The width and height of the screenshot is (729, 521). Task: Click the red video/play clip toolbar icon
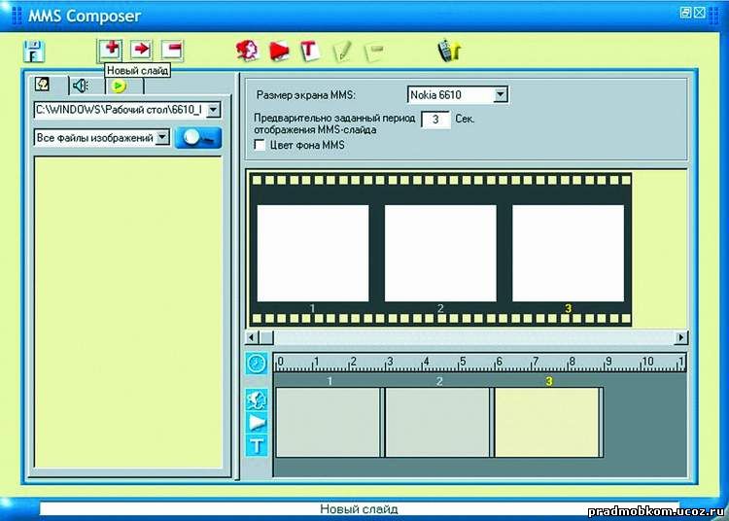point(279,51)
